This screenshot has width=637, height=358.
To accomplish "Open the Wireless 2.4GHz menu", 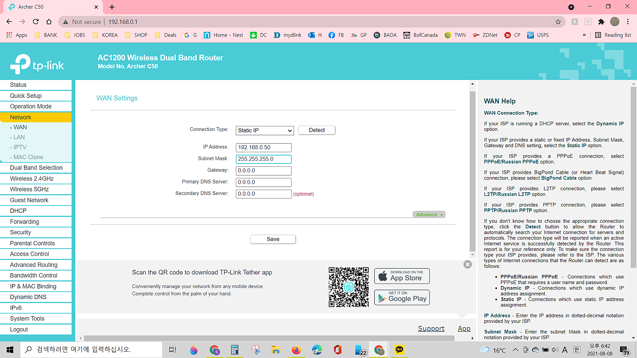I will 32,179.
